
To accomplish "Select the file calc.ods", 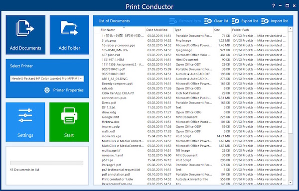I will pos(108,88).
